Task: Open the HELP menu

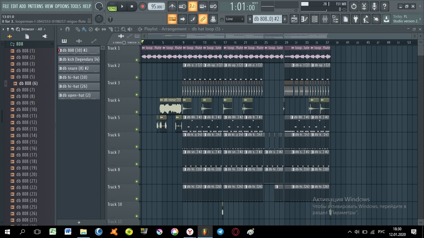Action: click(x=87, y=6)
